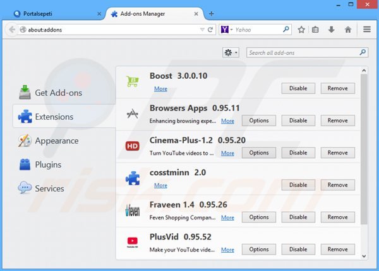Open the URL history dropdown arrow
The width and height of the screenshot is (379, 271).
202,30
